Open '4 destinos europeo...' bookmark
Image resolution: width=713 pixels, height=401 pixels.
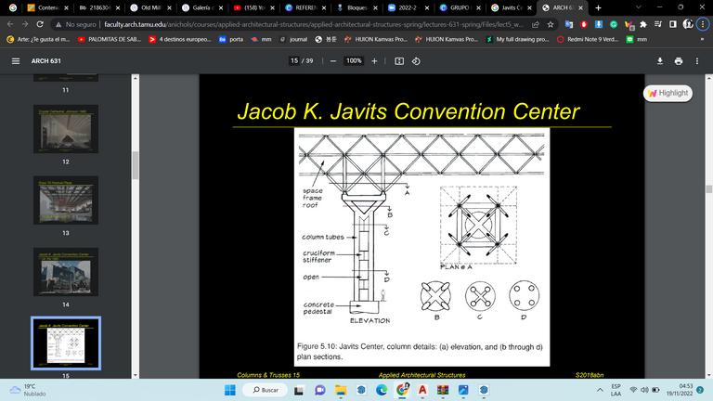point(179,40)
